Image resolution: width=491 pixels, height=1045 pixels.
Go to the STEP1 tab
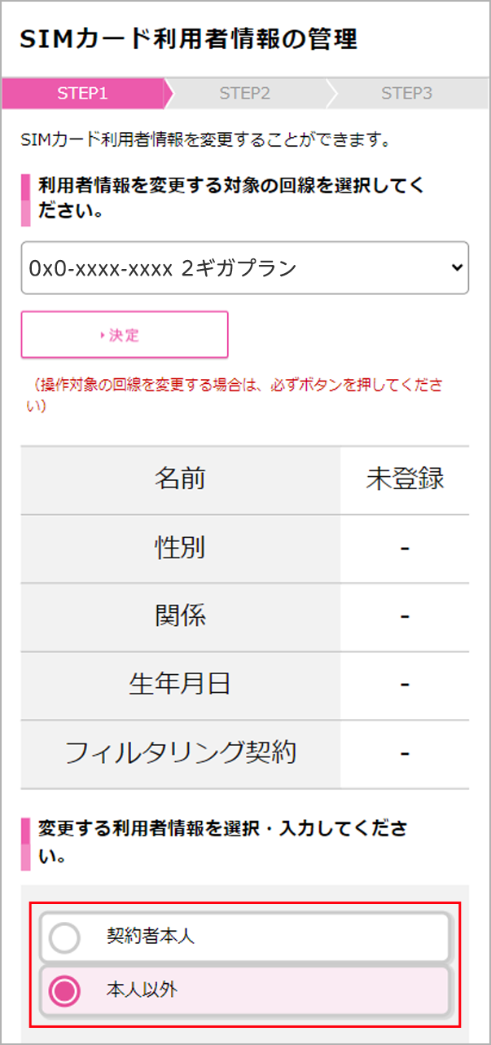82,94
